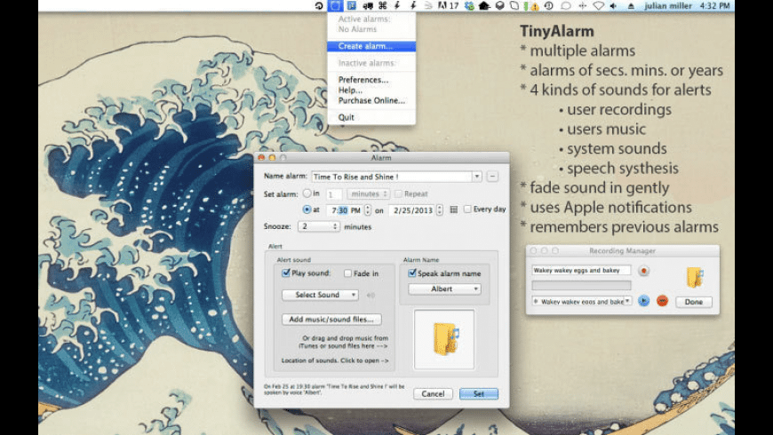Open the calendar date picker icon
The width and height of the screenshot is (773, 435).
(x=453, y=210)
